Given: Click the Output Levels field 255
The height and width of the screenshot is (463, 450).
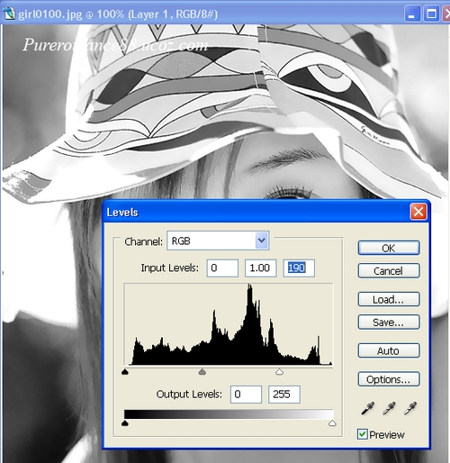Looking at the screenshot, I should [x=284, y=395].
